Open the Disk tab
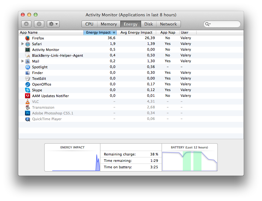Image resolution: width=262 pixels, height=201 pixels. coord(148,24)
